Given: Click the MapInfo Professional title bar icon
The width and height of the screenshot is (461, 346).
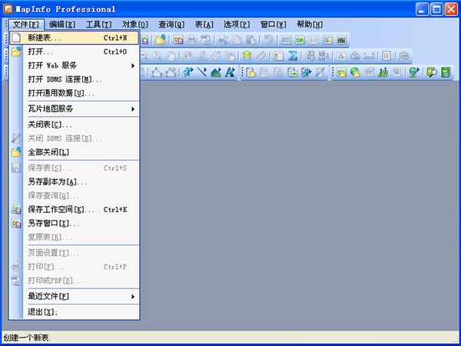Looking at the screenshot, I should point(8,9).
